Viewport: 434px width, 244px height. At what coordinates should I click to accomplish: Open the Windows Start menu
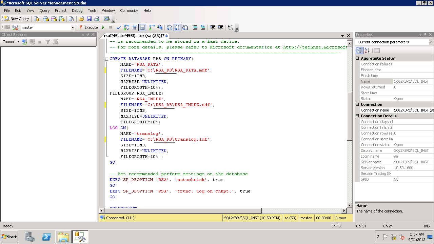point(9,237)
